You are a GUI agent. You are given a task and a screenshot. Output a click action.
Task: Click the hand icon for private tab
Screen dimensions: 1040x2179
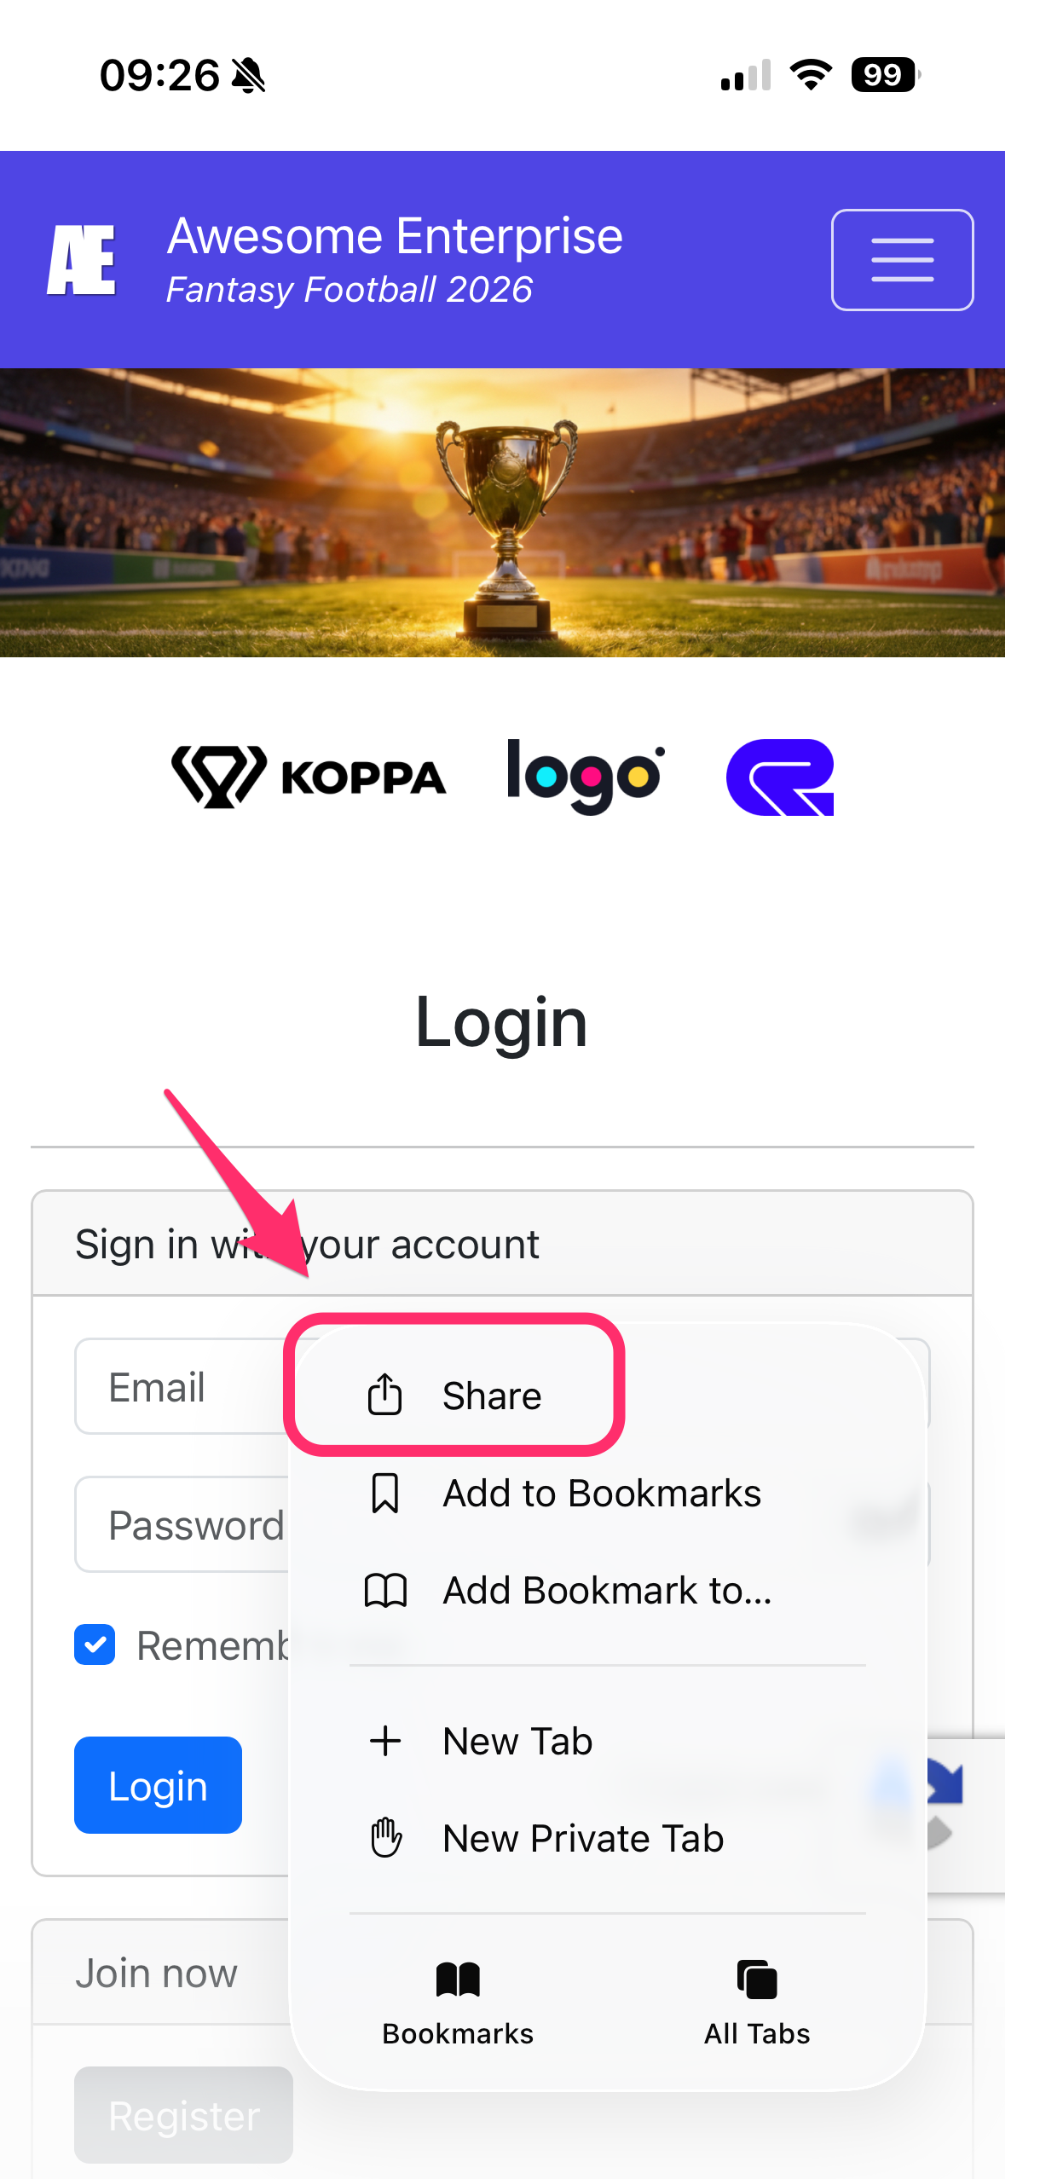(385, 1838)
